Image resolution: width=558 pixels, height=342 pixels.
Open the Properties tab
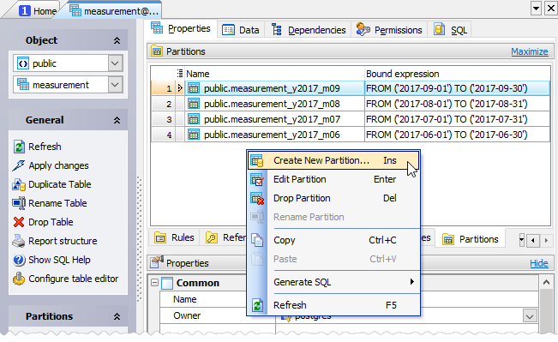coord(181,28)
